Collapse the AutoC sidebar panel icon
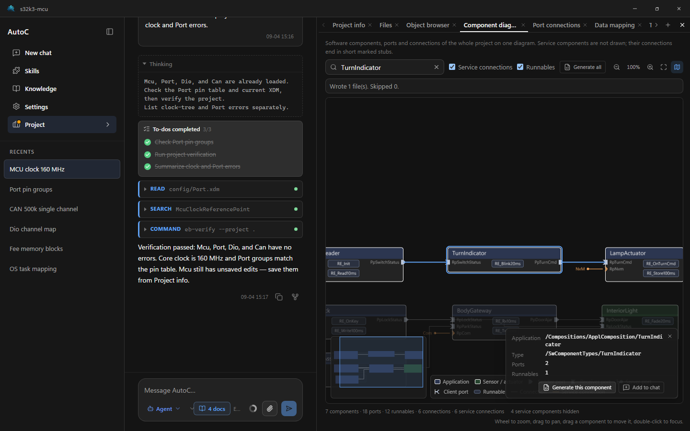This screenshot has height=431, width=690. [110, 32]
